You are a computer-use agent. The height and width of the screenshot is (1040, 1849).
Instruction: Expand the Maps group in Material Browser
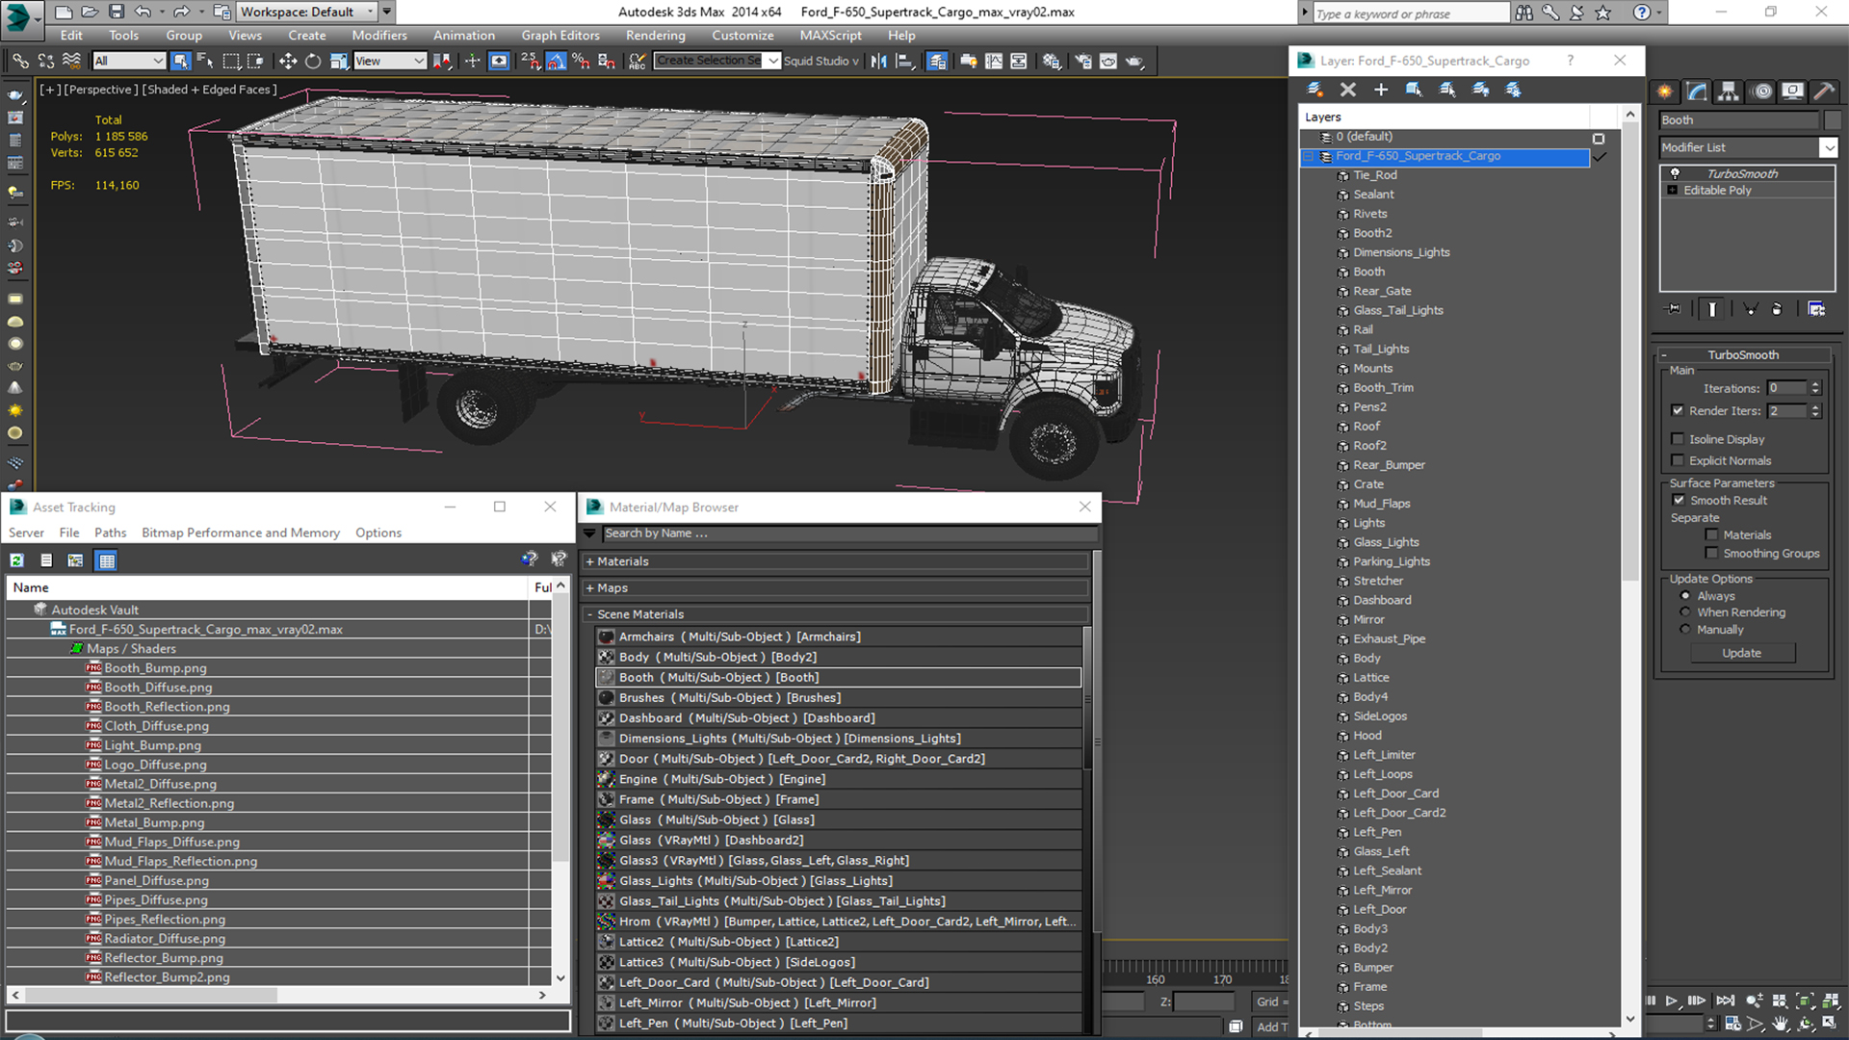click(x=590, y=588)
